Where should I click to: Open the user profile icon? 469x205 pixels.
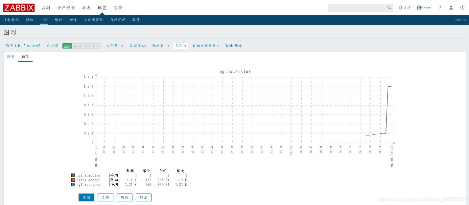(x=451, y=8)
